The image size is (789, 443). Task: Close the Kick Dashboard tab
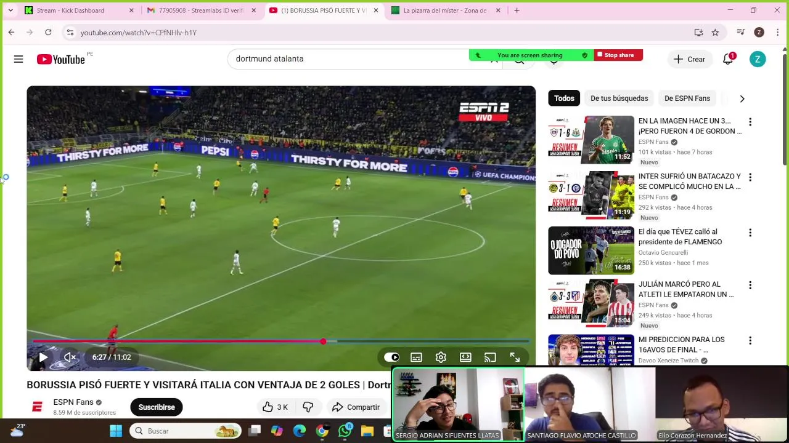pos(131,10)
